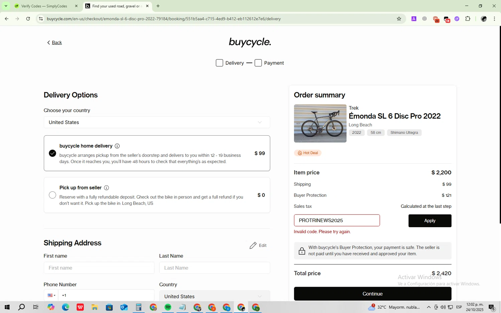Open the round purple tag extension
The height and width of the screenshot is (313, 501).
tap(457, 19)
